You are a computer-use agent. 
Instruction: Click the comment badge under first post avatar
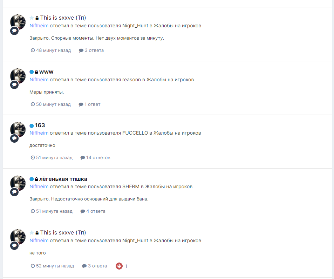14,31
